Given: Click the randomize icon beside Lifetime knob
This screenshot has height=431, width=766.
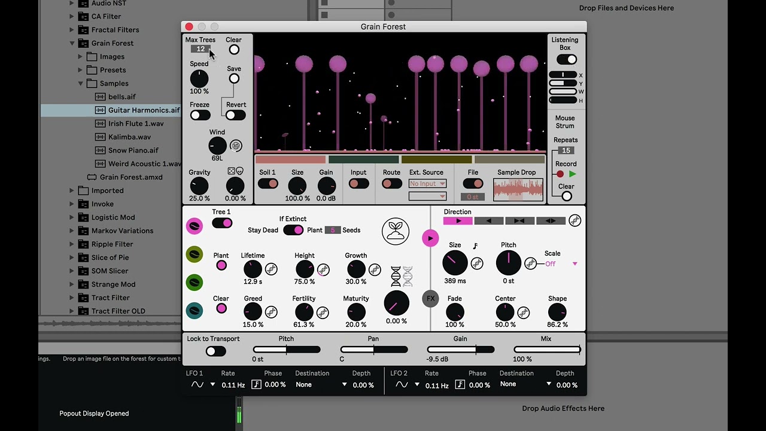Looking at the screenshot, I should coord(271,269).
